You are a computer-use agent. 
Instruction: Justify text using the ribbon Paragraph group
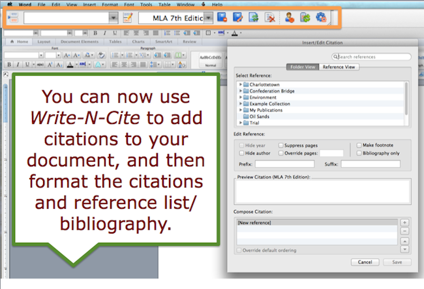(x=143, y=65)
